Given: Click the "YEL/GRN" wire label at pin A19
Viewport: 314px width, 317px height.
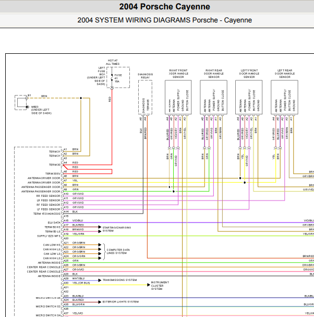Looking at the screenshot, I should [78, 234].
